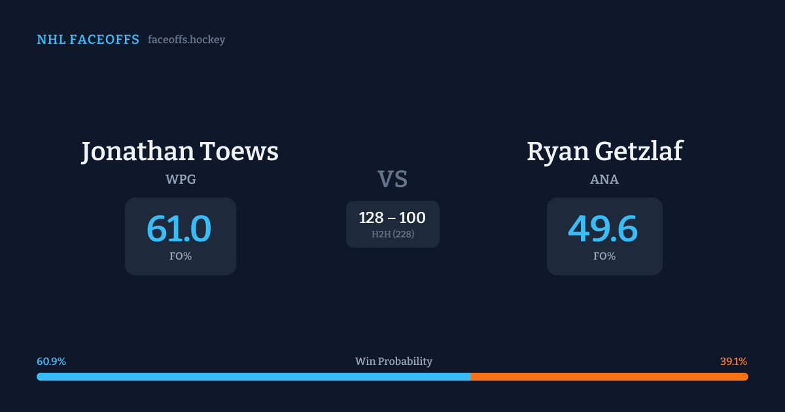Click the 128 – 100 head-to-head score

[x=392, y=218]
